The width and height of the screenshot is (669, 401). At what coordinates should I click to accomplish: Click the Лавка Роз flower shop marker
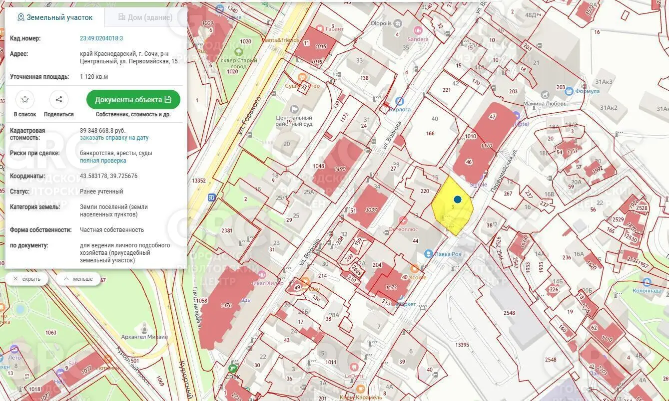point(428,254)
